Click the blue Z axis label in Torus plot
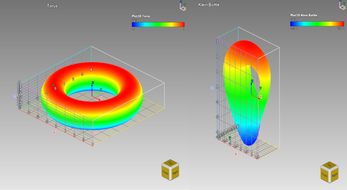Viewport: 347px width, 190px height. tap(14, 96)
